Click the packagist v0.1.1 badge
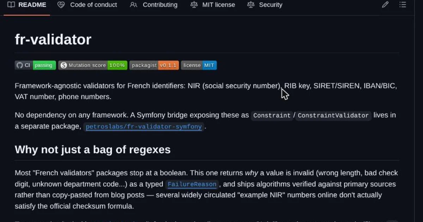 (154, 65)
